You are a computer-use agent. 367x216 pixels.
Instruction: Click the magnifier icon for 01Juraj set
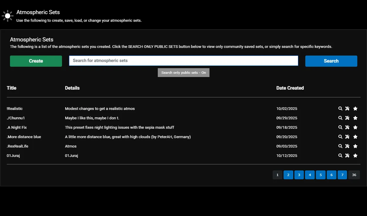tap(340, 155)
